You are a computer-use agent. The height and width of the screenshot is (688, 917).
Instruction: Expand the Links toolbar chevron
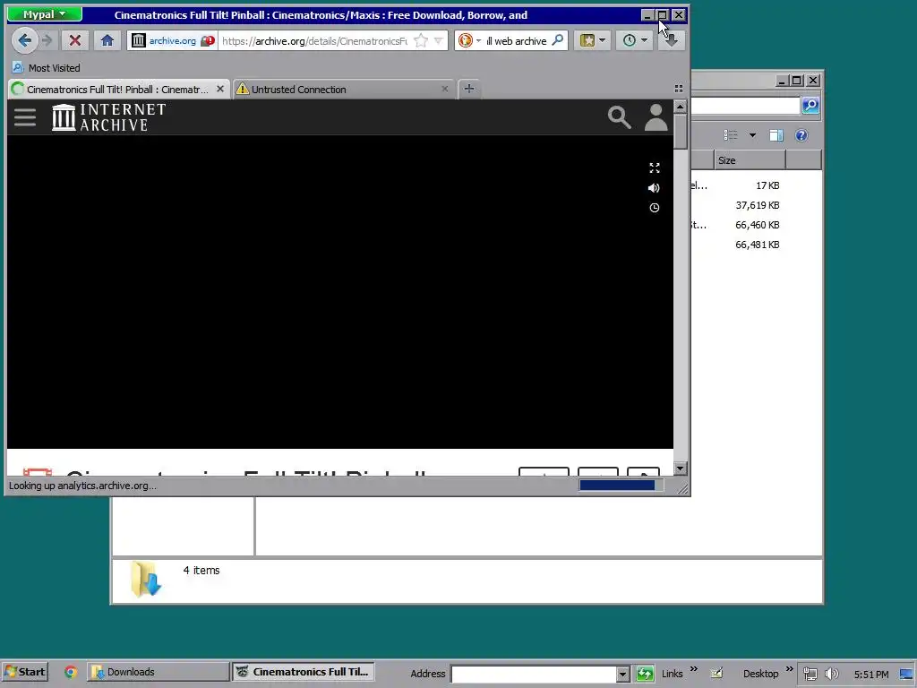(694, 668)
